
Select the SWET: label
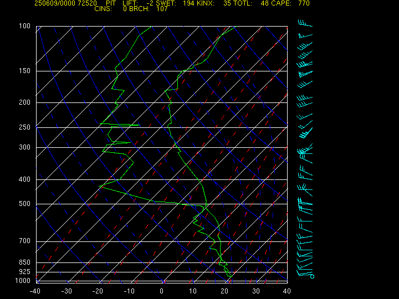166,3
